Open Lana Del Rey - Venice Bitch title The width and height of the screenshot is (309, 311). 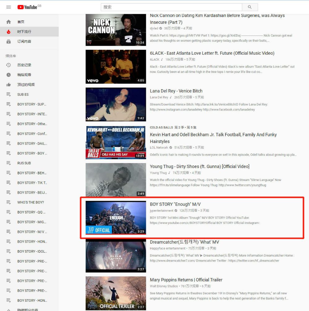[176, 91]
